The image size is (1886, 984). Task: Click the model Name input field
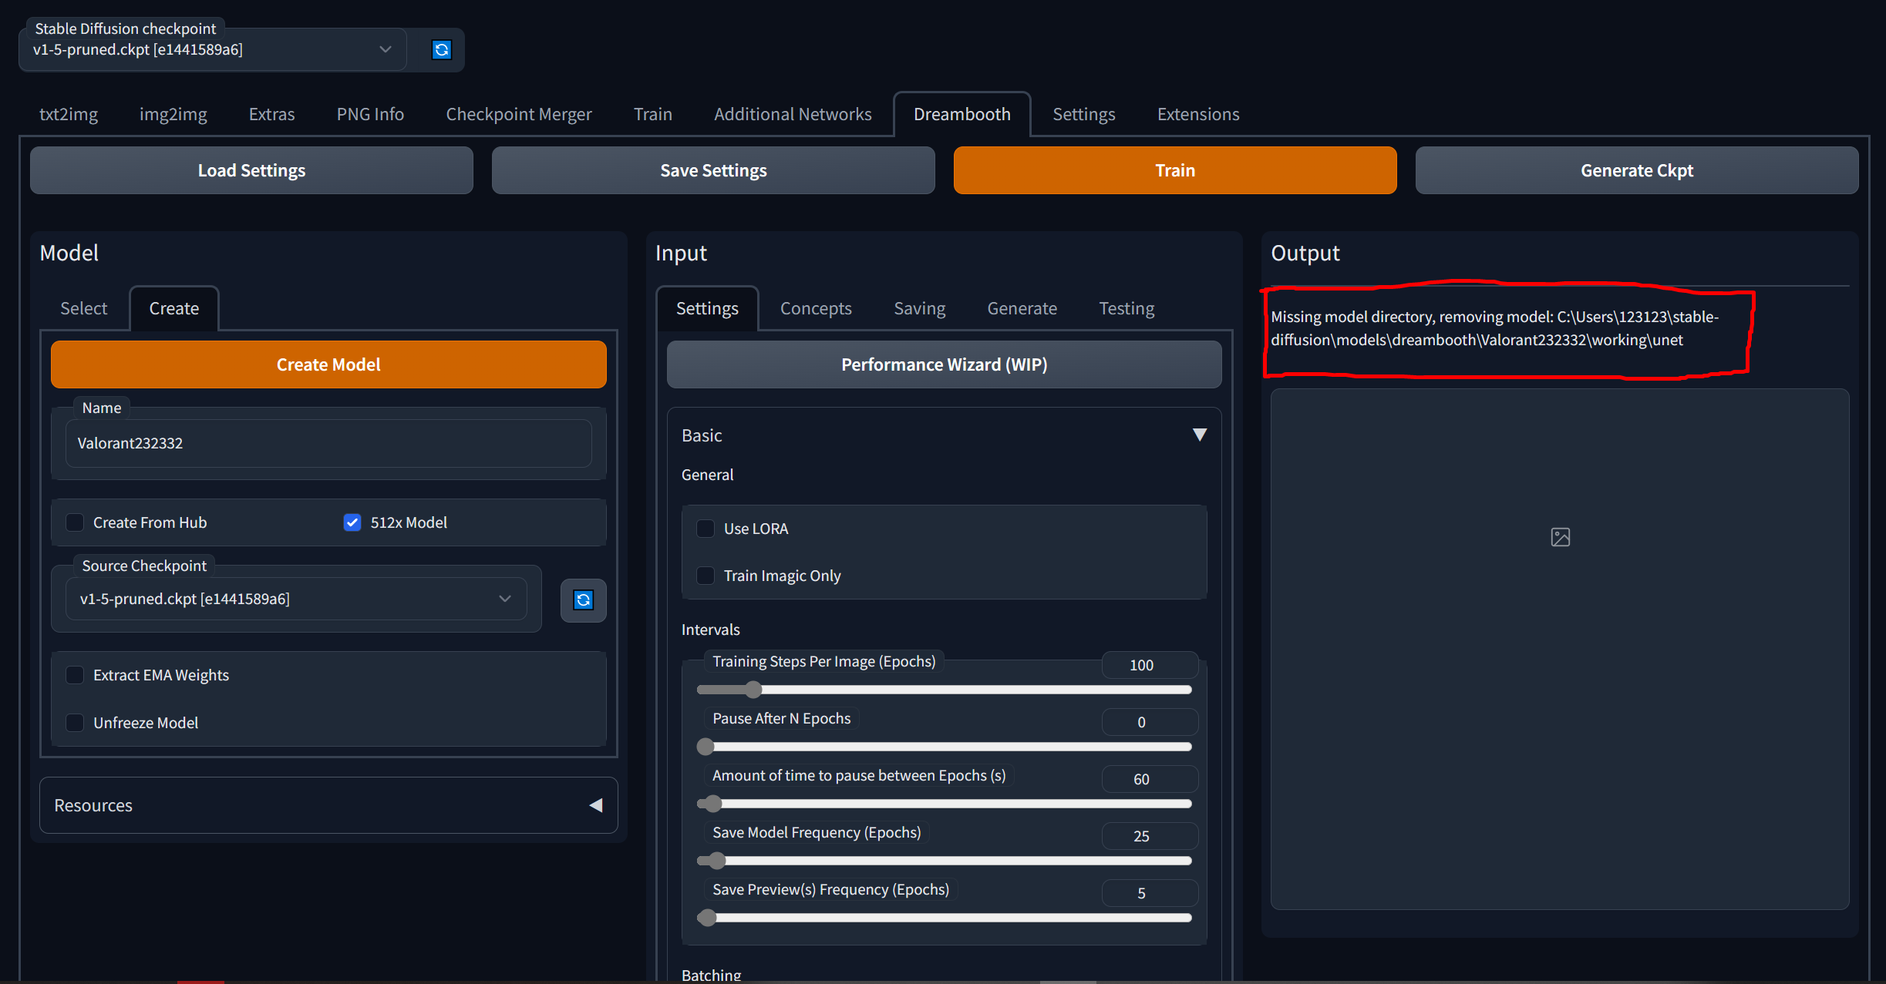328,443
